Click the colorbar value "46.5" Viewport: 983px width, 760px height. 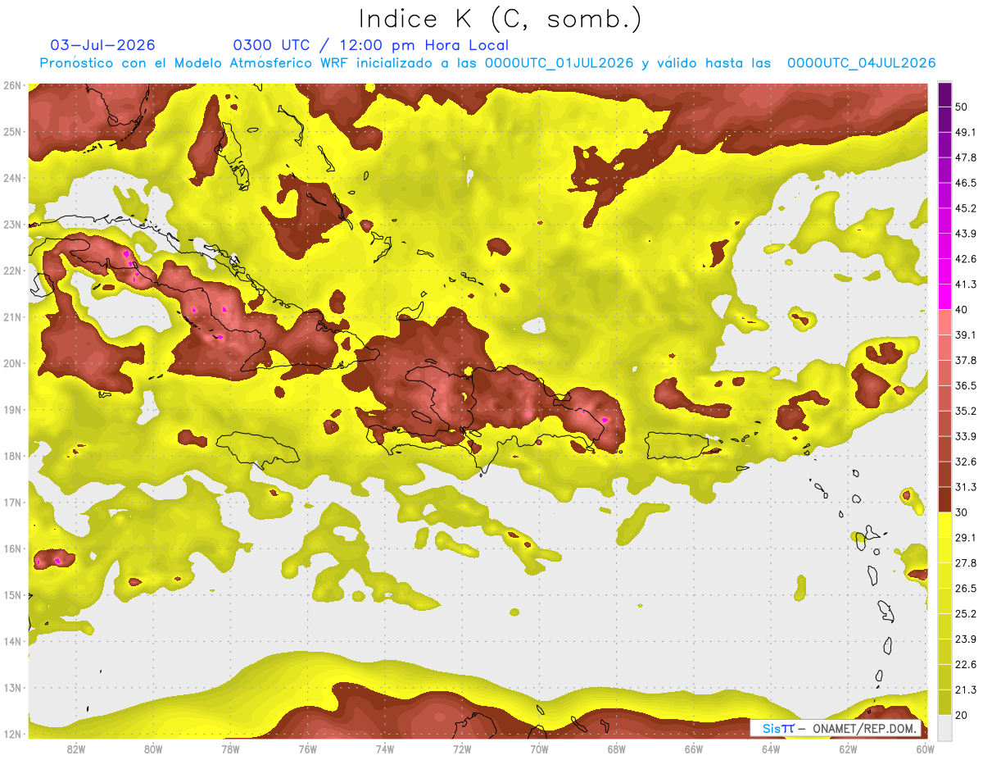coord(967,183)
